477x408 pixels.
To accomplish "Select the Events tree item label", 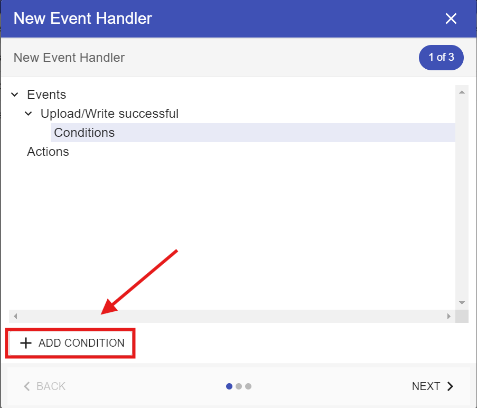I will pyautogui.click(x=46, y=95).
